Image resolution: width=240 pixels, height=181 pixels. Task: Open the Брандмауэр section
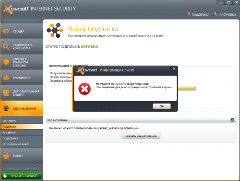tap(22, 78)
